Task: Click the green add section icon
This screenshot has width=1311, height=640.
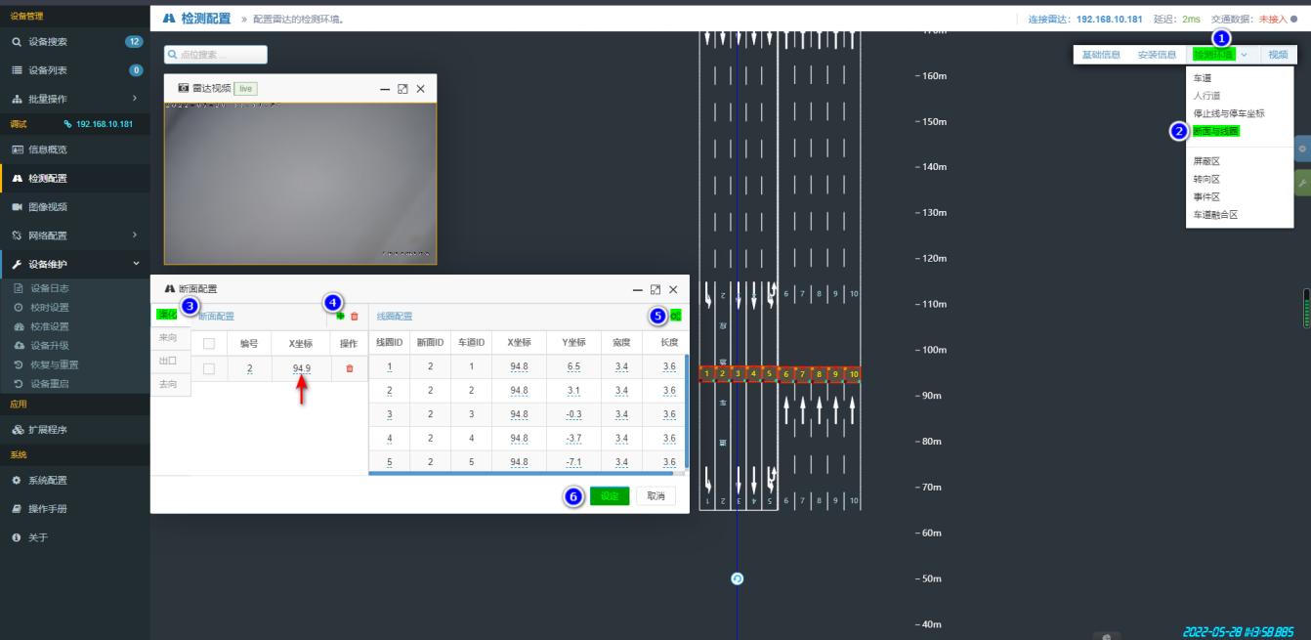Action: coord(340,317)
